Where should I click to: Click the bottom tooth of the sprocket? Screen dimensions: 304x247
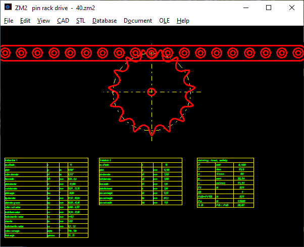pos(151,131)
